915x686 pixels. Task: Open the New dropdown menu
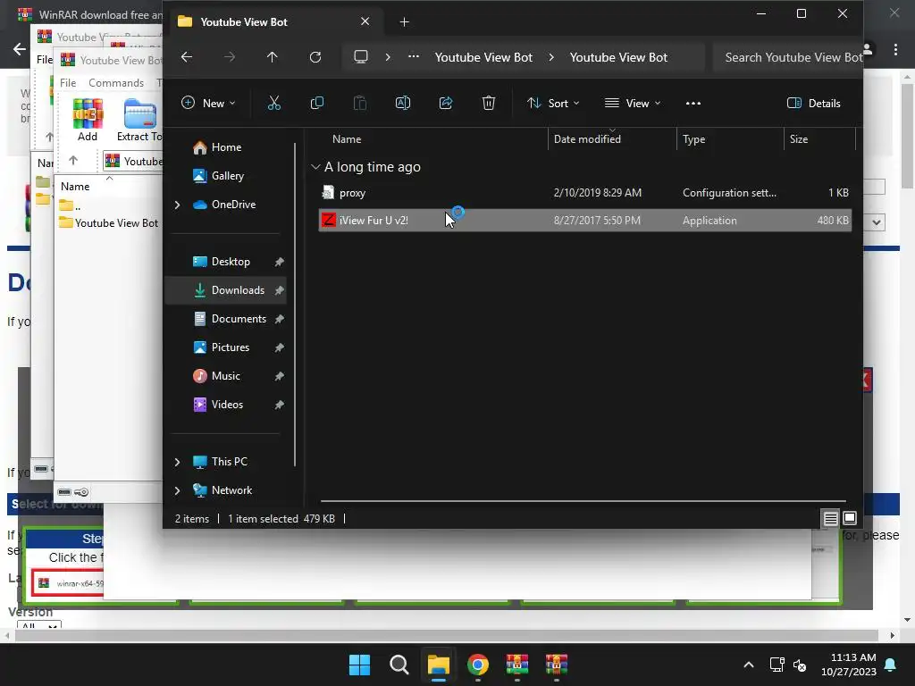[208, 104]
